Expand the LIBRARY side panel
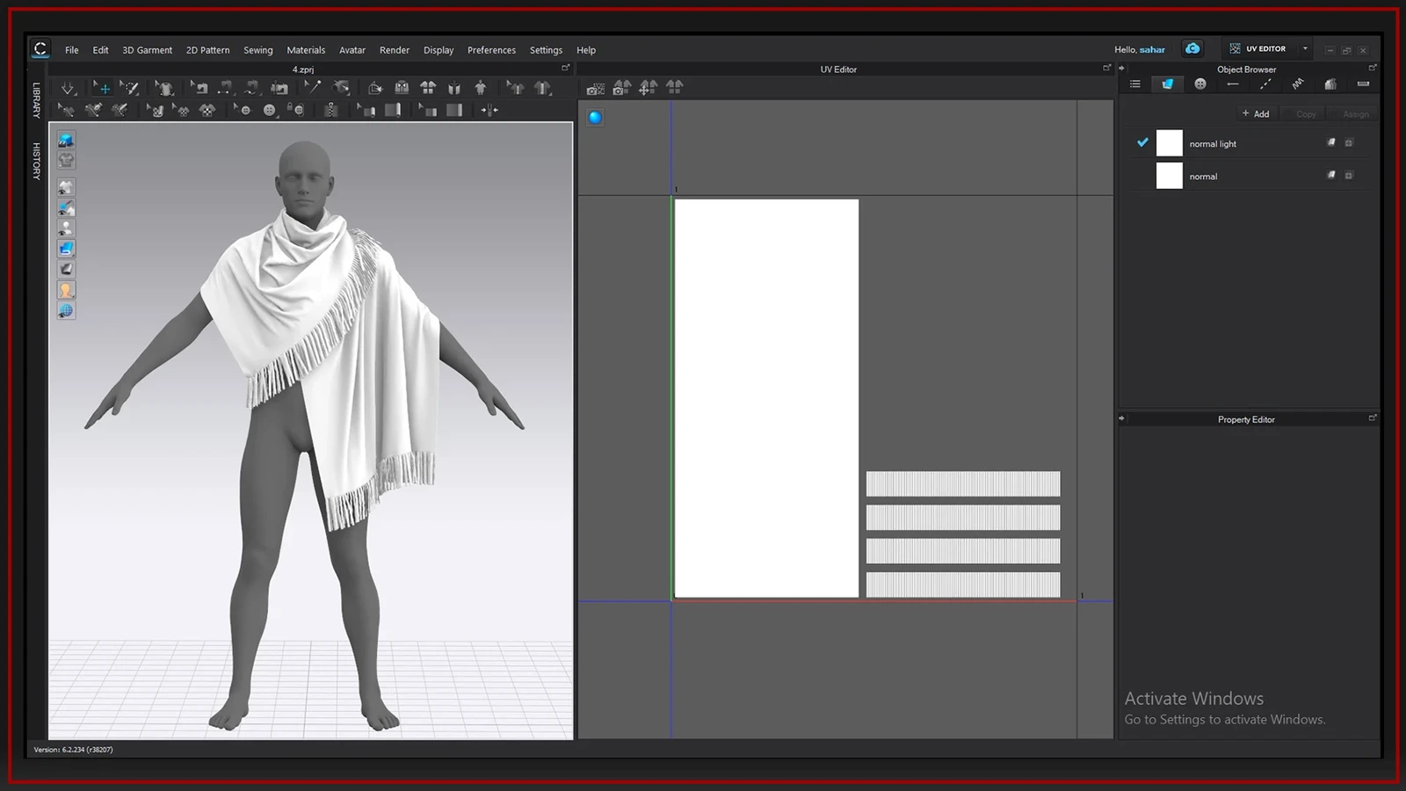Screen dimensions: 1406x791 [x=37, y=100]
